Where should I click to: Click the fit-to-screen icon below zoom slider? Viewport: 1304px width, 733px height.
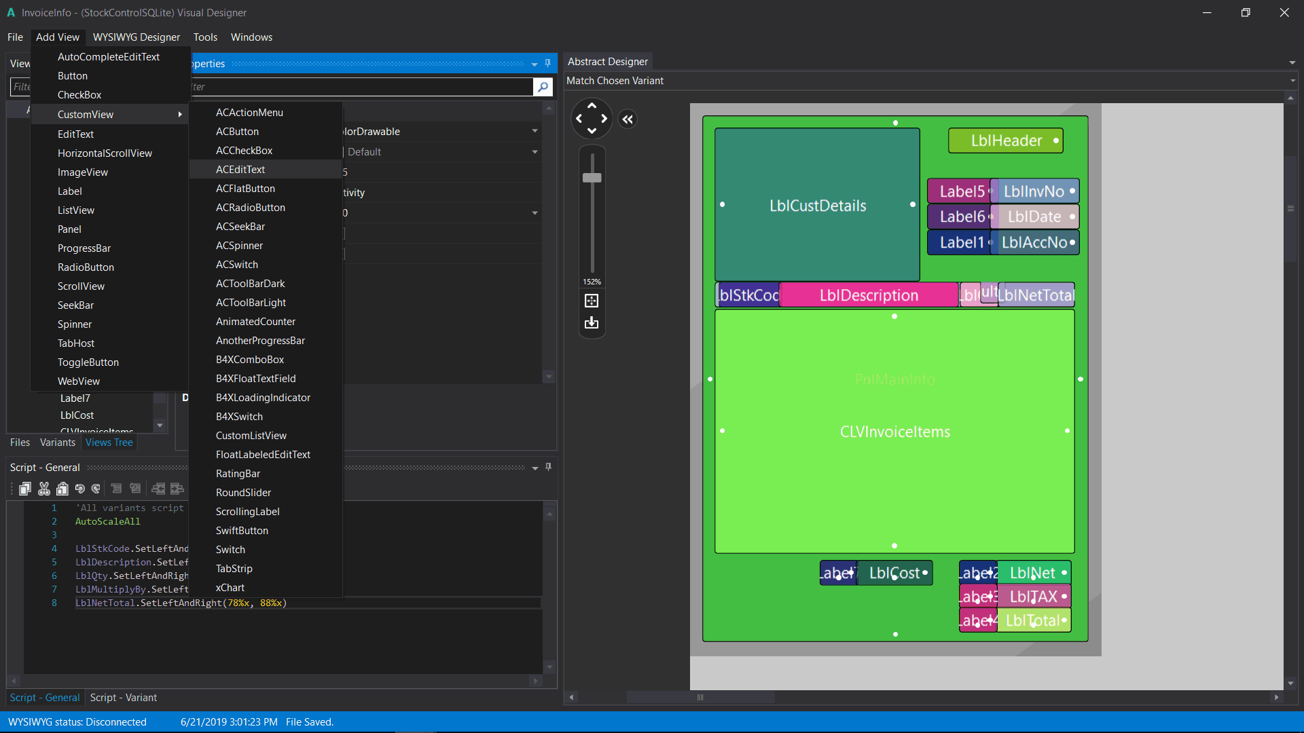(x=592, y=301)
